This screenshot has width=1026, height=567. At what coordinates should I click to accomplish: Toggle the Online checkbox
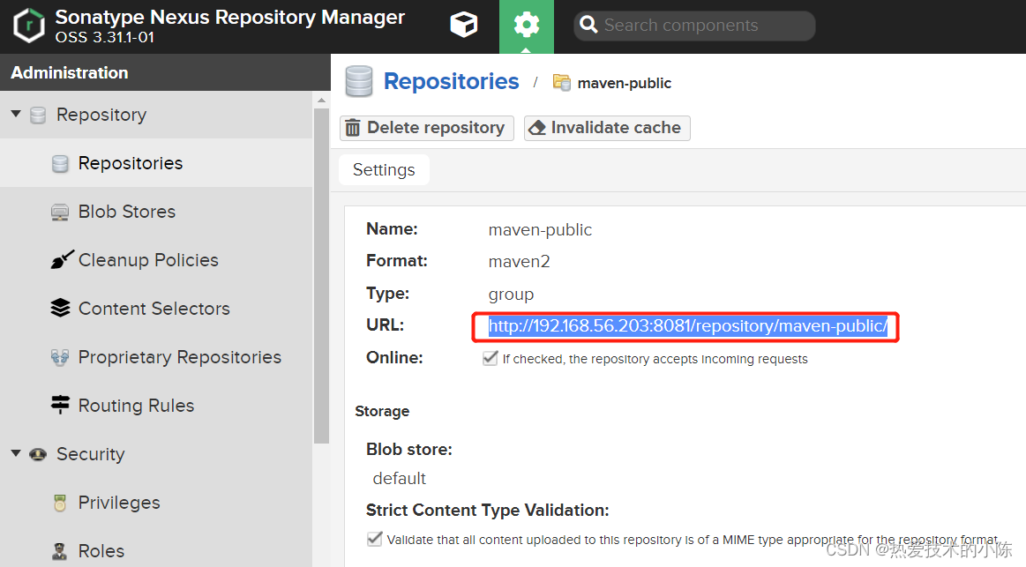pyautogui.click(x=491, y=358)
